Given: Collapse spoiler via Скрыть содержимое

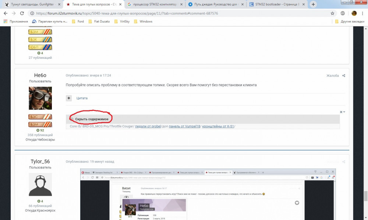Looking at the screenshot, I should [91, 119].
